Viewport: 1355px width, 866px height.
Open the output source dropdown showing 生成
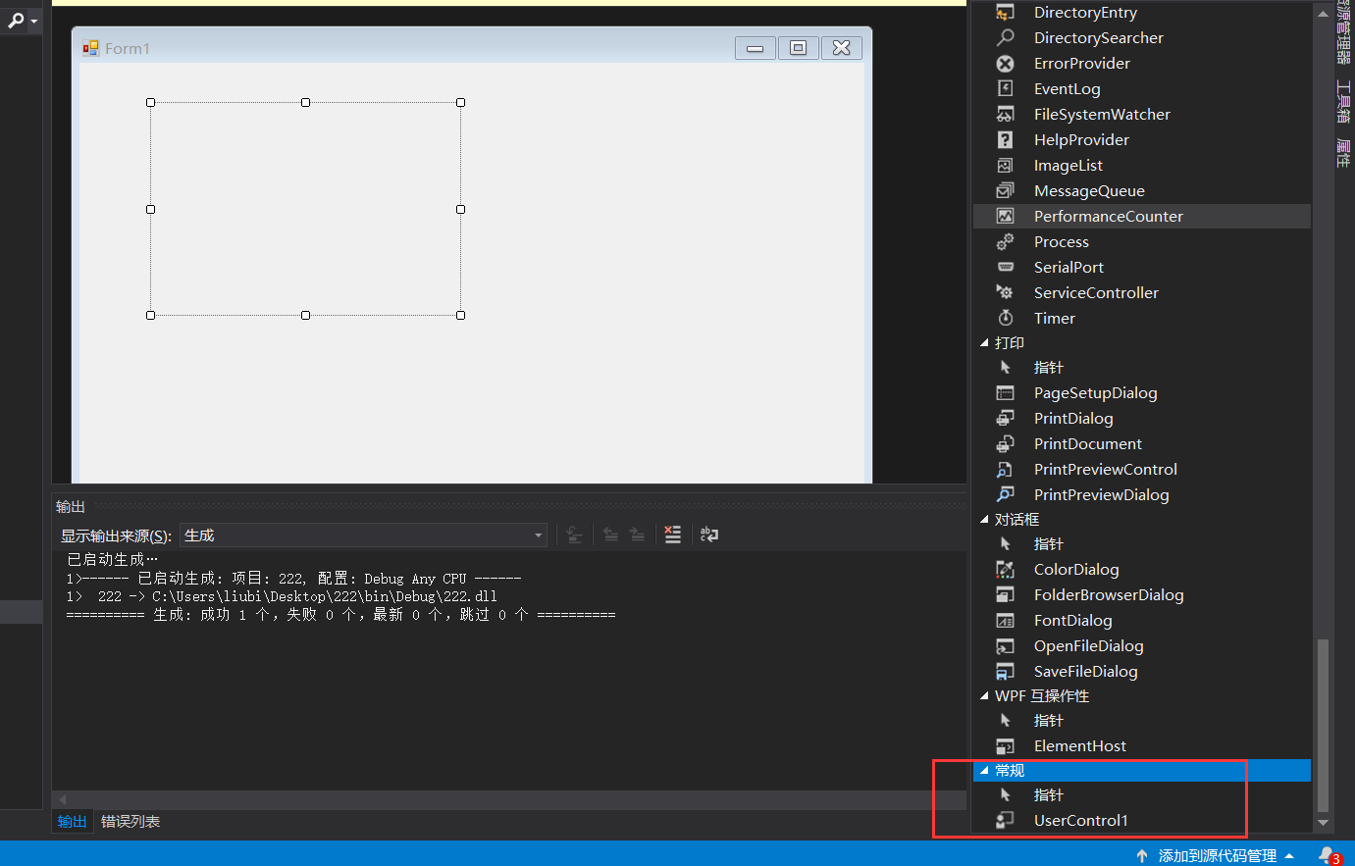363,535
